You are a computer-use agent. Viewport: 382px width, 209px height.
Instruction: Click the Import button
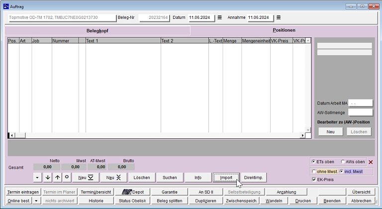click(x=226, y=178)
